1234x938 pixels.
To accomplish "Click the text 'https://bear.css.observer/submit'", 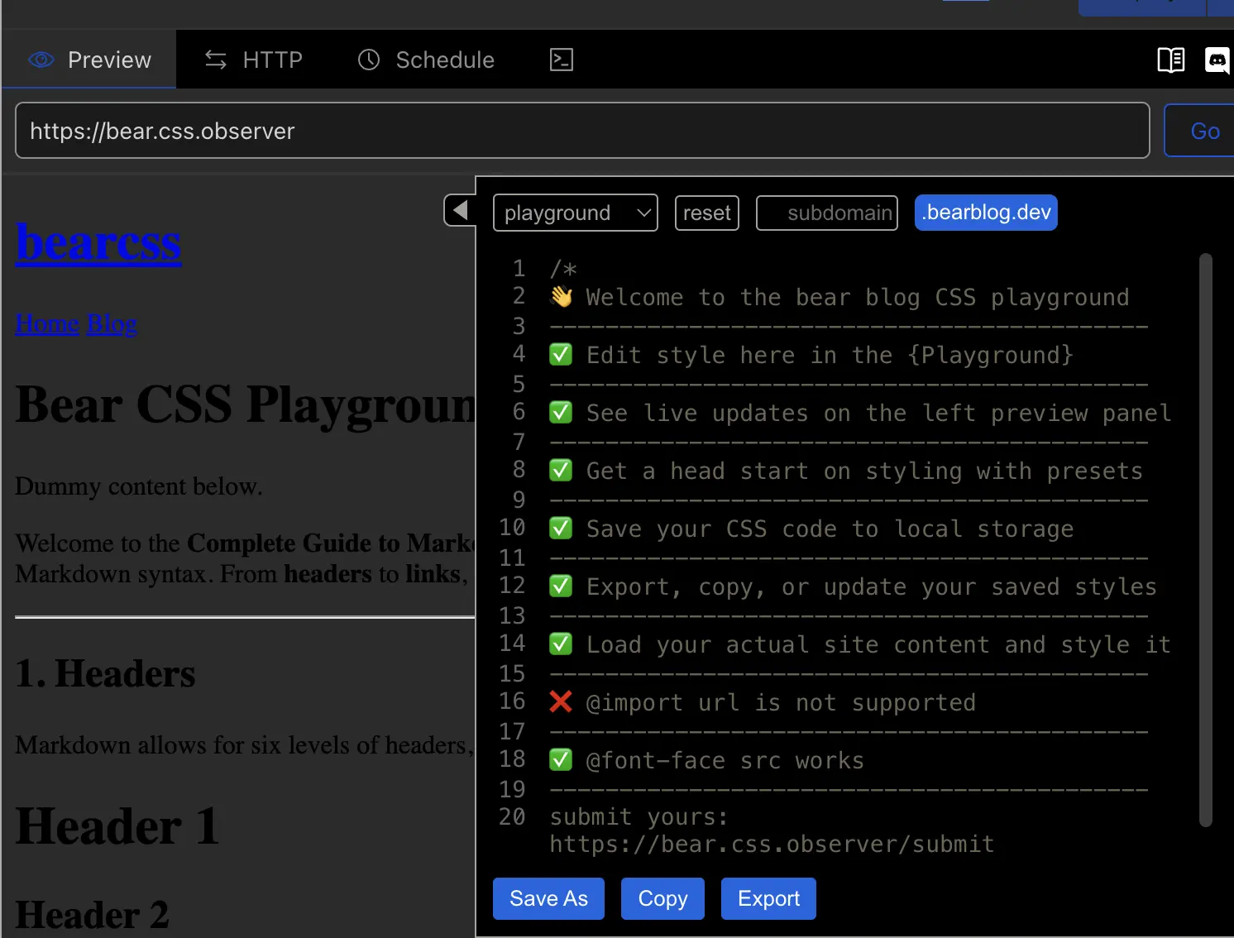I will click(772, 844).
